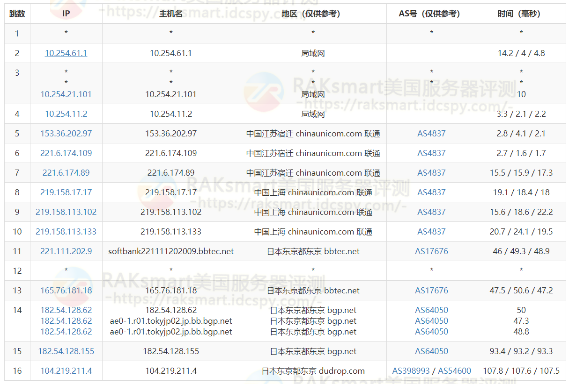The height and width of the screenshot is (384, 569).
Task: Select hostname cell 10.254.61.1
Action: 171,53
